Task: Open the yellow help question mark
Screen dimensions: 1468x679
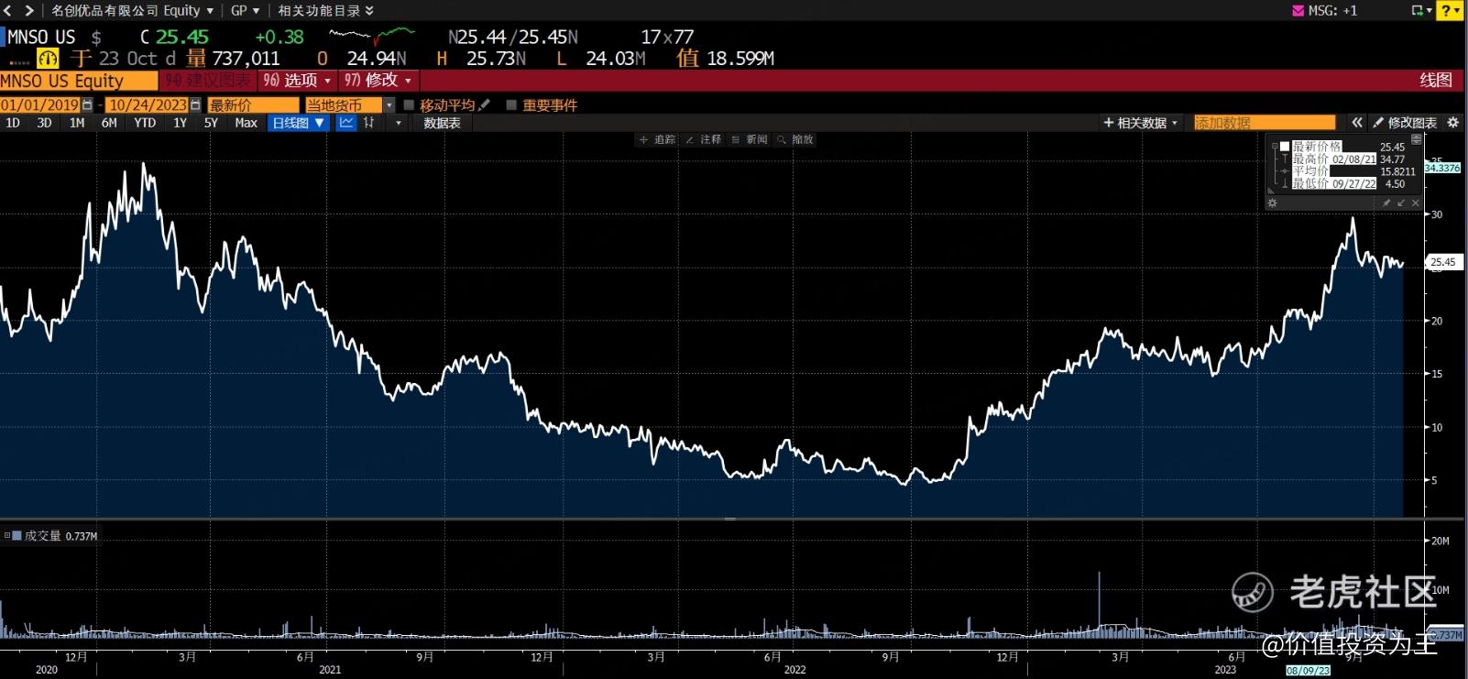Action: point(1451,11)
